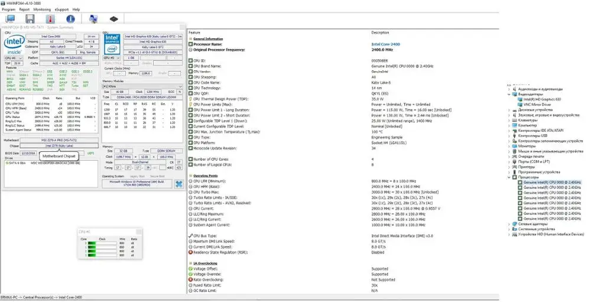The image size is (591, 302).
Task: Open the Help menu
Action: tap(76, 9)
